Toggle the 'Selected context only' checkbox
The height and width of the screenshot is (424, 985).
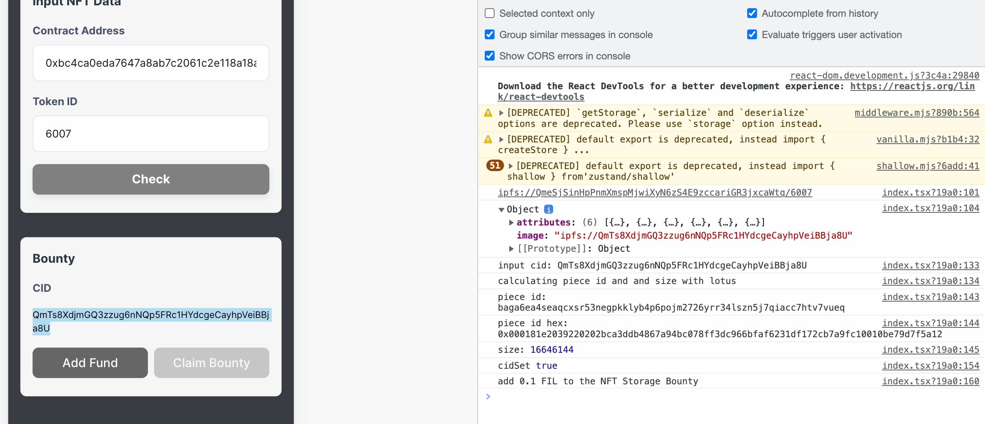point(490,13)
